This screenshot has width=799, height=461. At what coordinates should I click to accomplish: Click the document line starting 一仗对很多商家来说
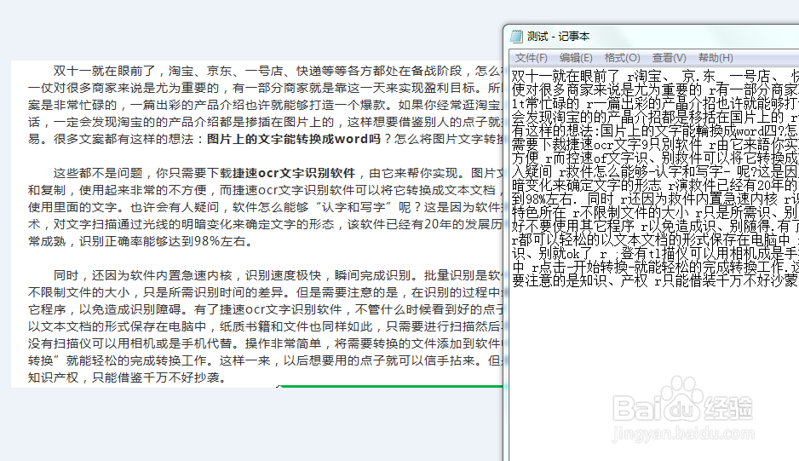pos(266,88)
